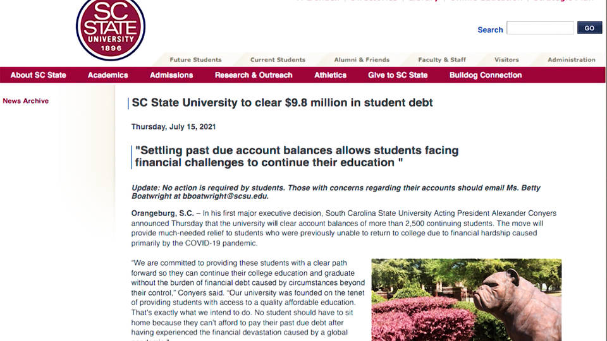
Task: Select Academics in the navigation bar
Action: coord(107,75)
